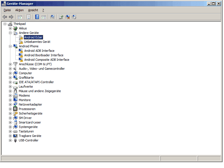Select the 'Systemgeräte' category label
224x168 pixels.
[28, 127]
